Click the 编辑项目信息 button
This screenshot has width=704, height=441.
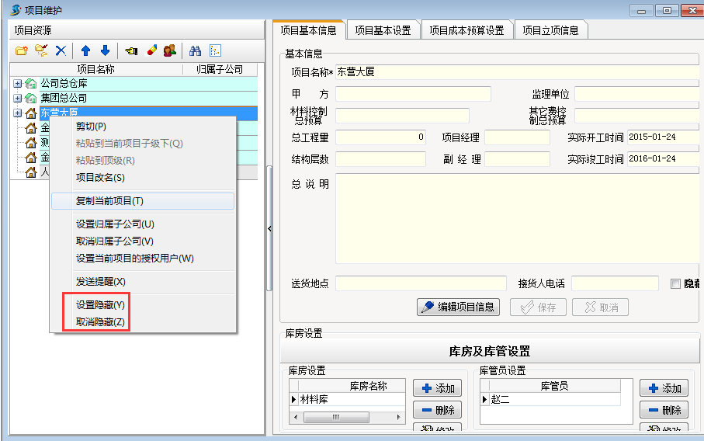pos(458,307)
